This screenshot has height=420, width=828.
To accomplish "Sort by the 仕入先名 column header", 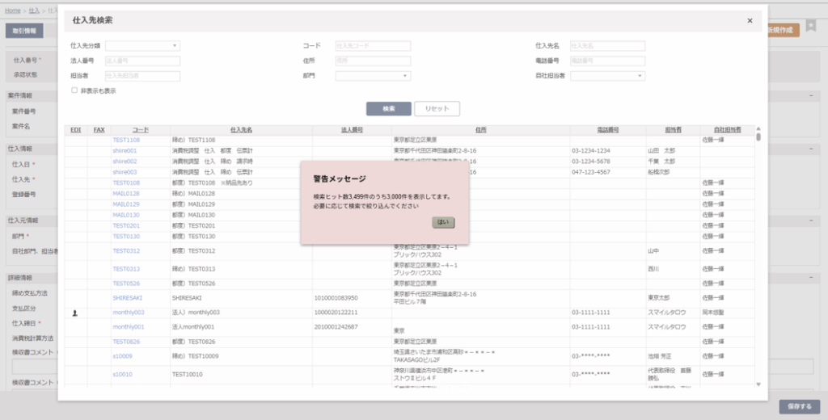I will (241, 129).
